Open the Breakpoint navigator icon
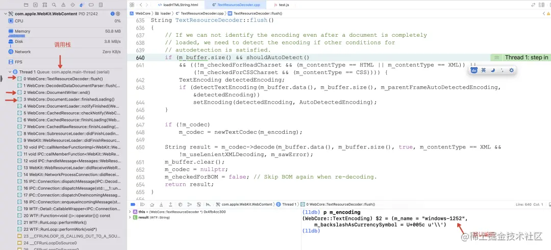Image resolution: width=551 pixels, height=250 pixels. point(91,5)
